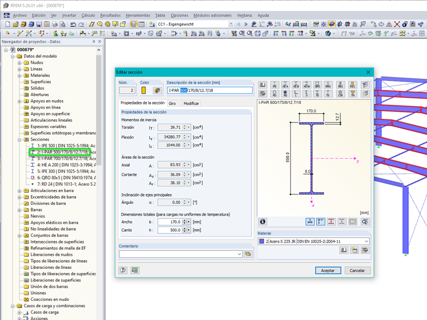This screenshot has height=320, width=427.
Task: Click the Aceptar button
Action: 328,270
